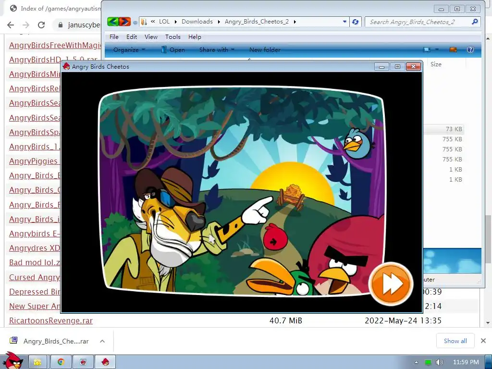The image size is (492, 369).
Task: Expand the Share with dropdown
Action: [217, 49]
